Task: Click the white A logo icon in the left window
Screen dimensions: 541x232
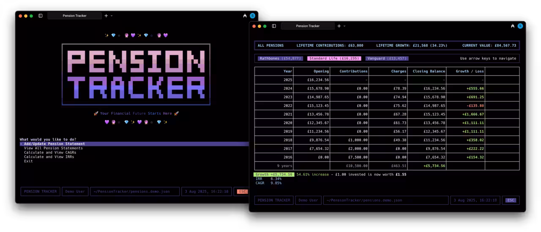Action: 245,16
